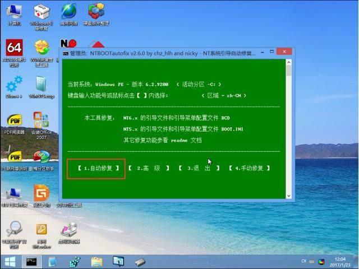Click the keyboard tray icon

pos(312,262)
